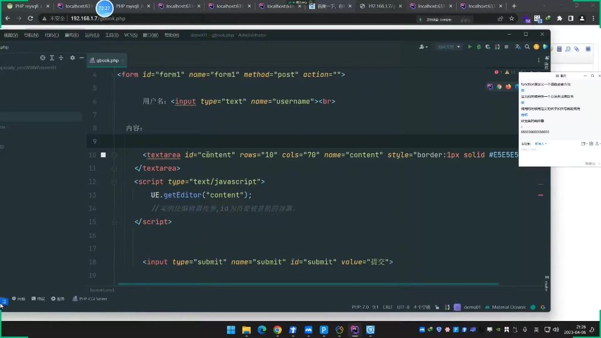Open the user account icon dropdown
The height and width of the screenshot is (338, 601).
pos(423,47)
